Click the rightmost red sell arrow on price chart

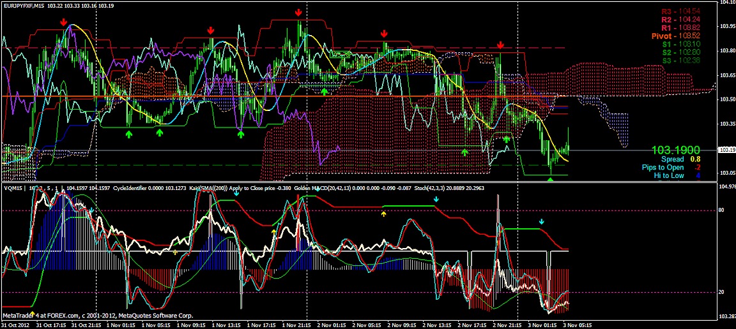pos(500,45)
